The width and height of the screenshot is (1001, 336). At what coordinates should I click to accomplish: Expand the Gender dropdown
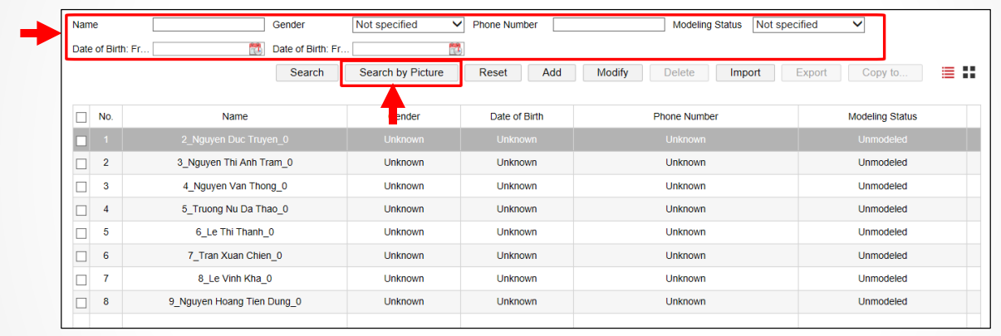pyautogui.click(x=408, y=25)
